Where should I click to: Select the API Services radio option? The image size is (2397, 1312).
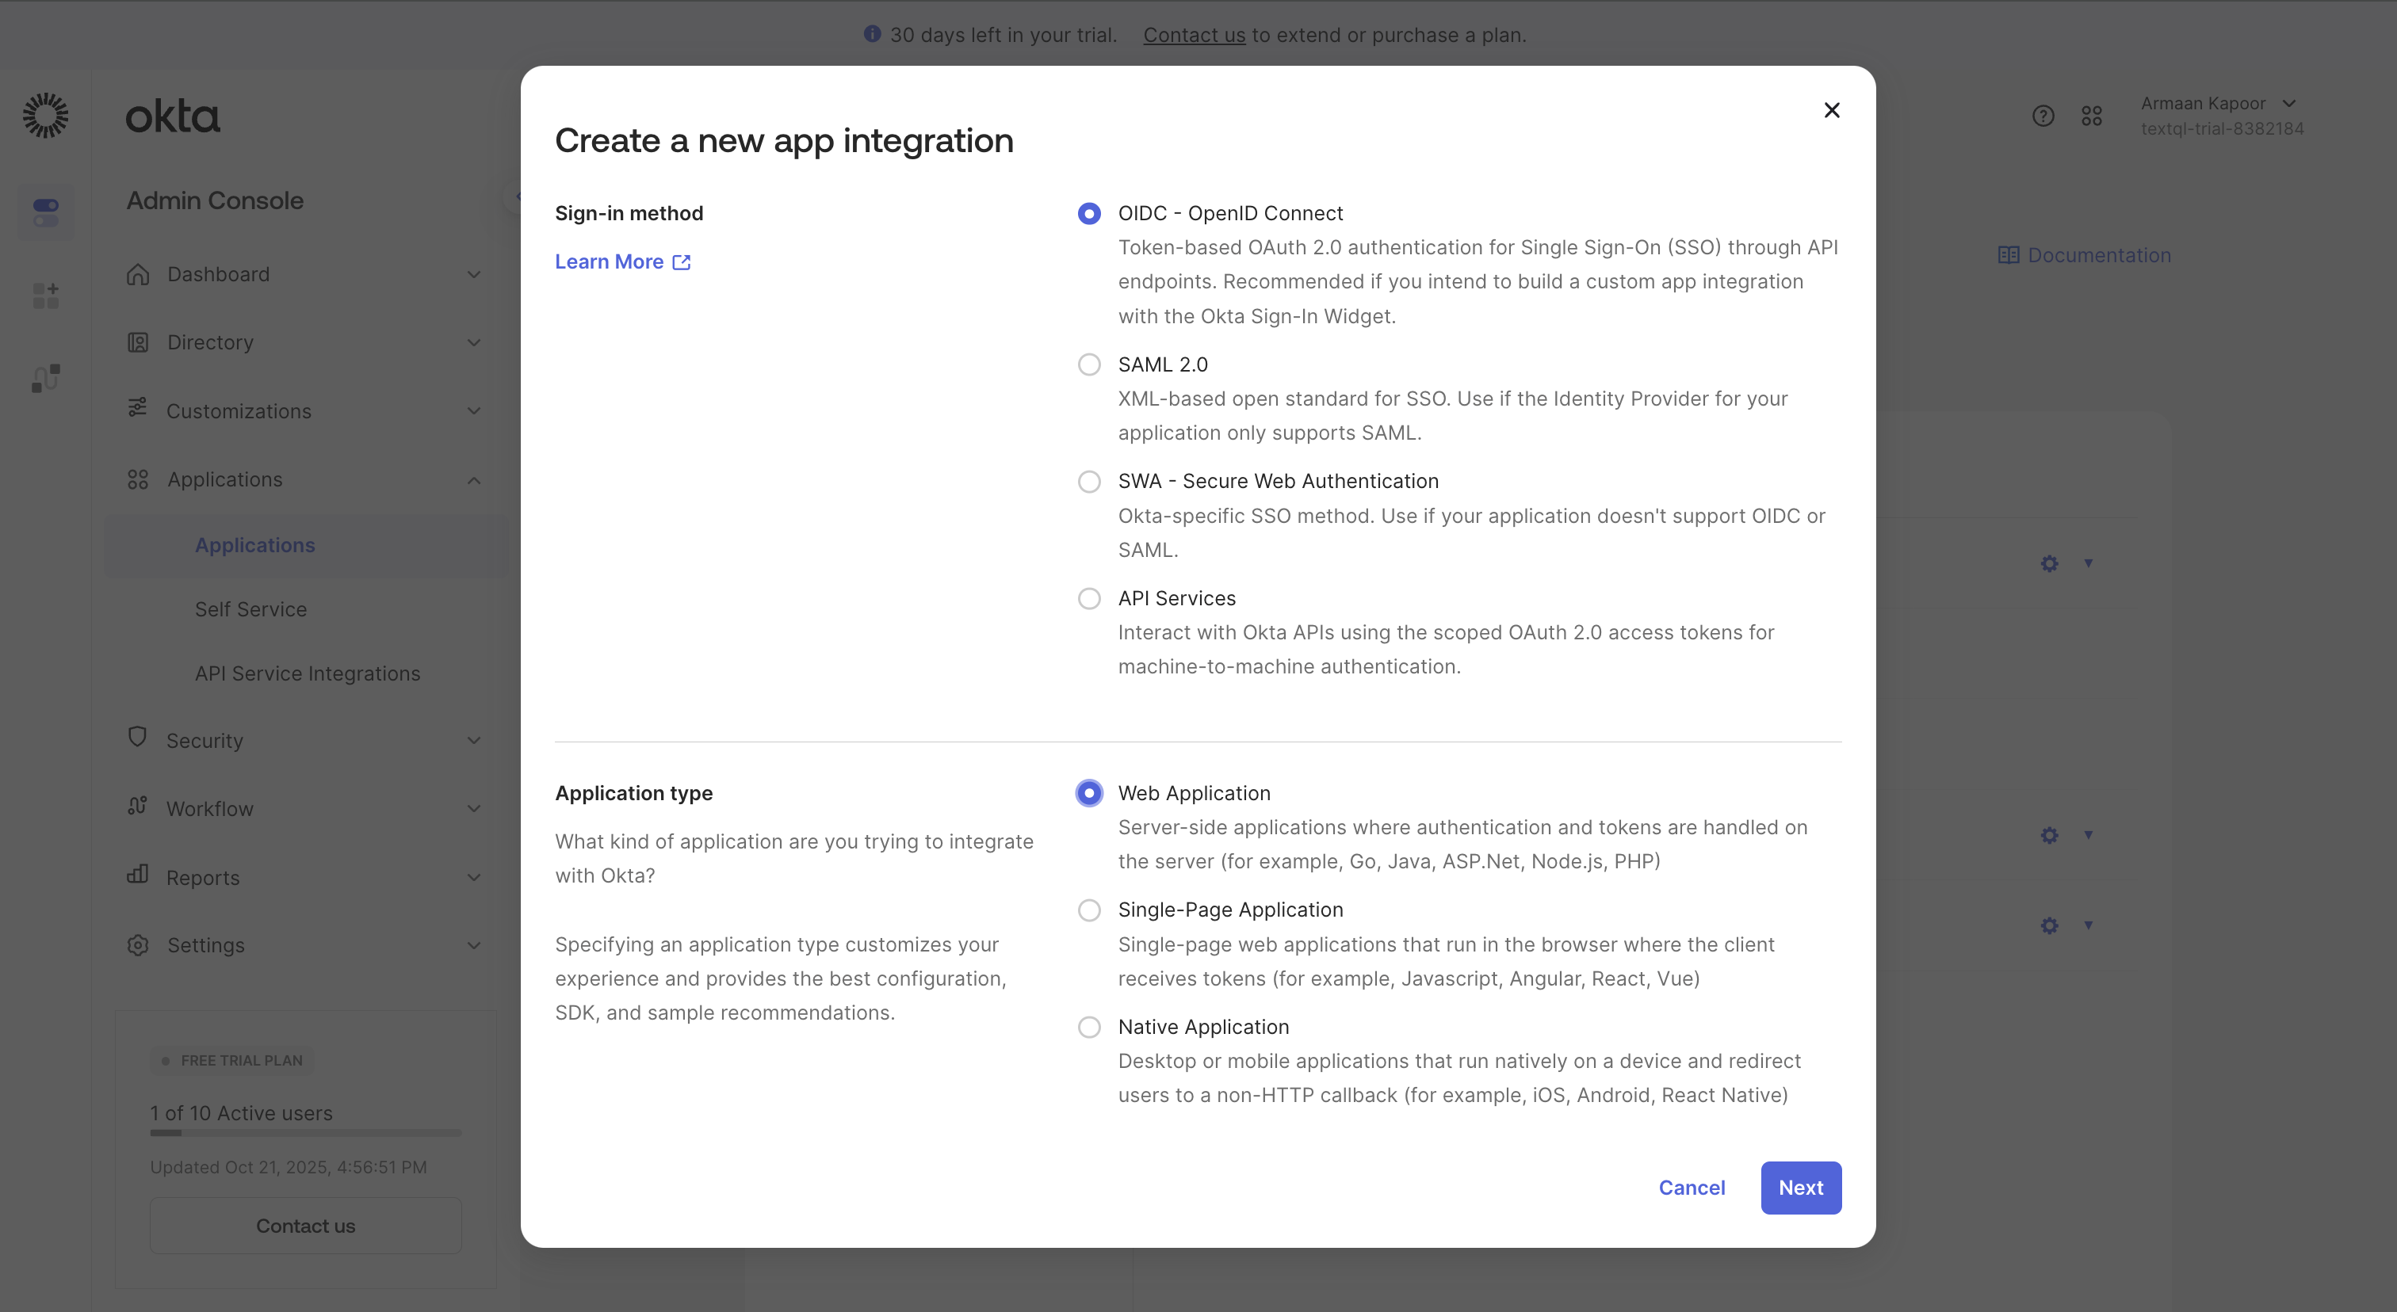pyautogui.click(x=1088, y=598)
